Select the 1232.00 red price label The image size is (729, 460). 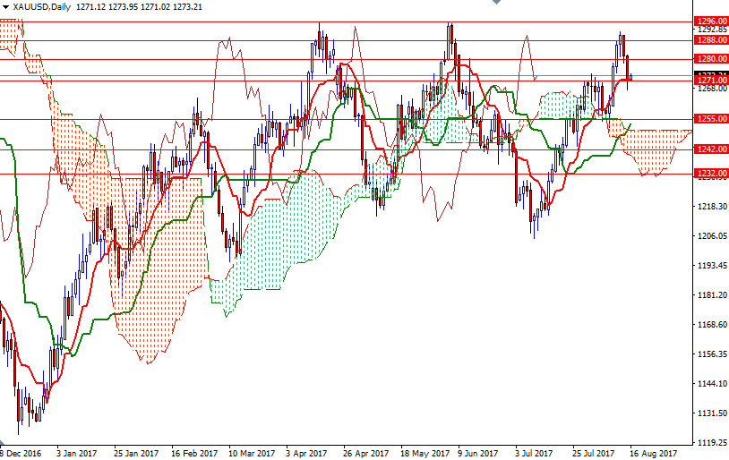[x=710, y=174]
